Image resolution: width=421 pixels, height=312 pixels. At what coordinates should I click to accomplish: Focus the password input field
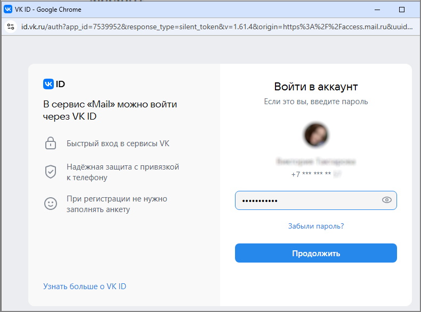(x=315, y=200)
